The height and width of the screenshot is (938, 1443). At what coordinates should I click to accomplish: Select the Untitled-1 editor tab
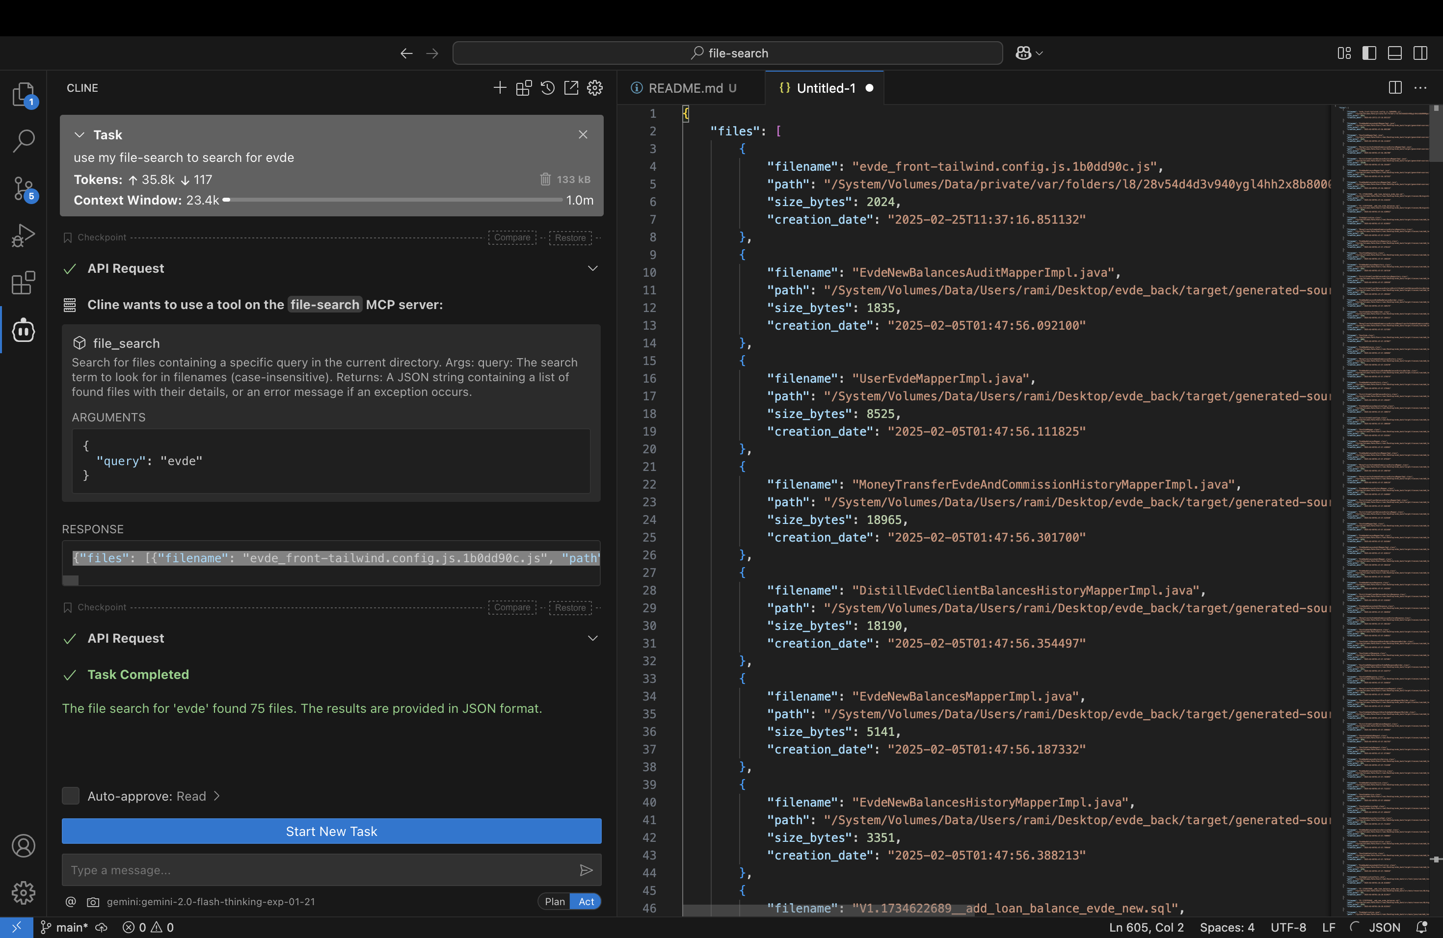click(825, 88)
